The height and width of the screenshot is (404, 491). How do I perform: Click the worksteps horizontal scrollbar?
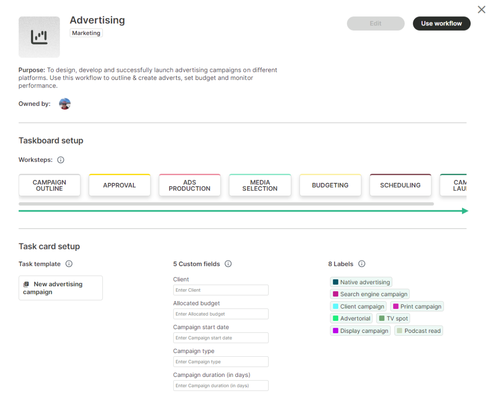[226, 204]
